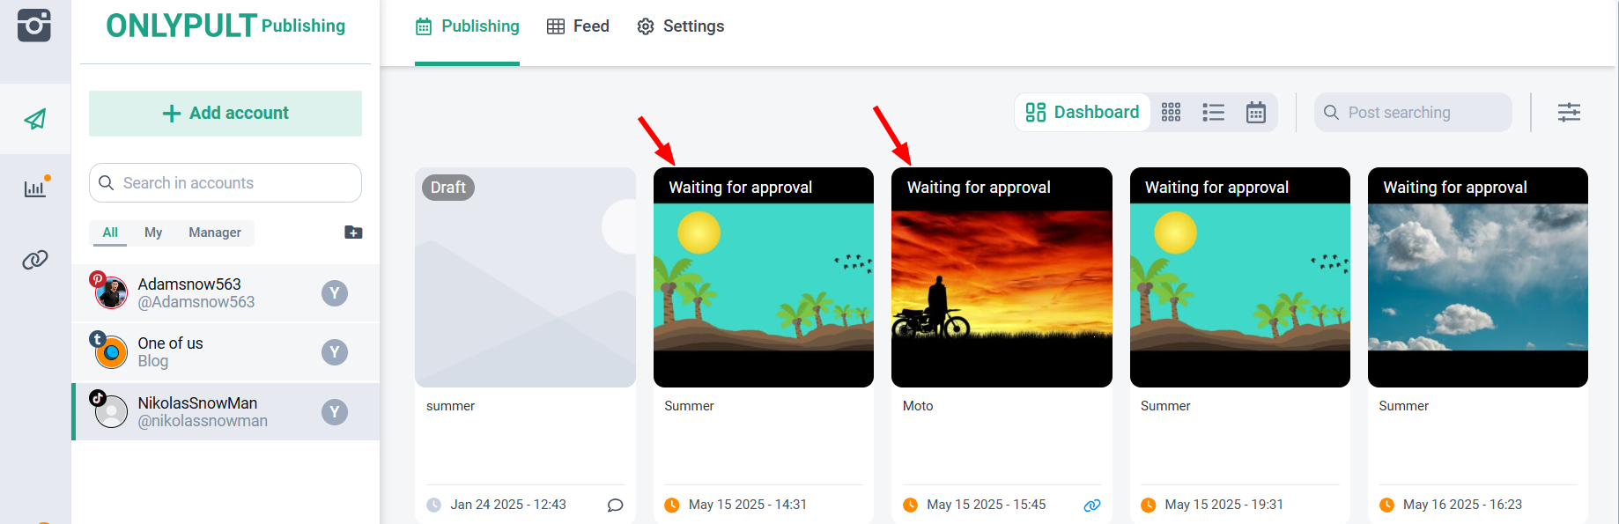Image resolution: width=1619 pixels, height=524 pixels.
Task: Click link icon on the Moto post
Action: coord(1091,505)
